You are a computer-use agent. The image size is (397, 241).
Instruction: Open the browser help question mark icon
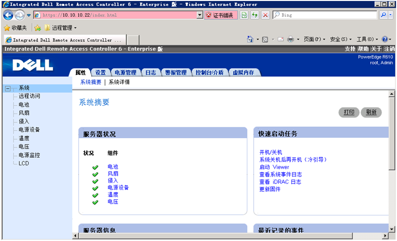[x=385, y=39]
